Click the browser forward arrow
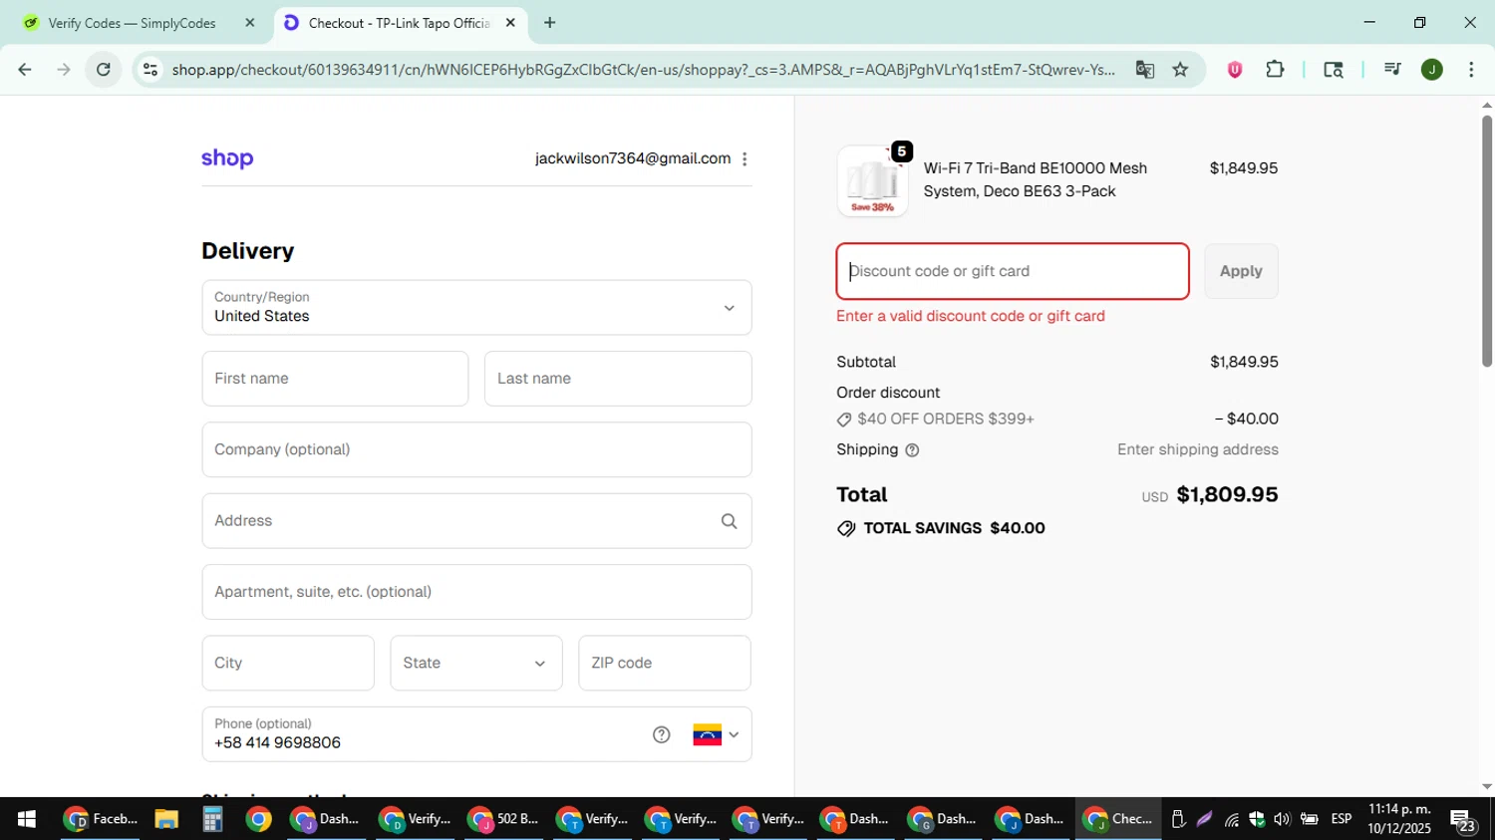Image resolution: width=1495 pixels, height=840 pixels. [64, 70]
